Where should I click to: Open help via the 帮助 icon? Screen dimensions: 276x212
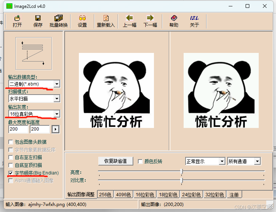click(x=174, y=21)
